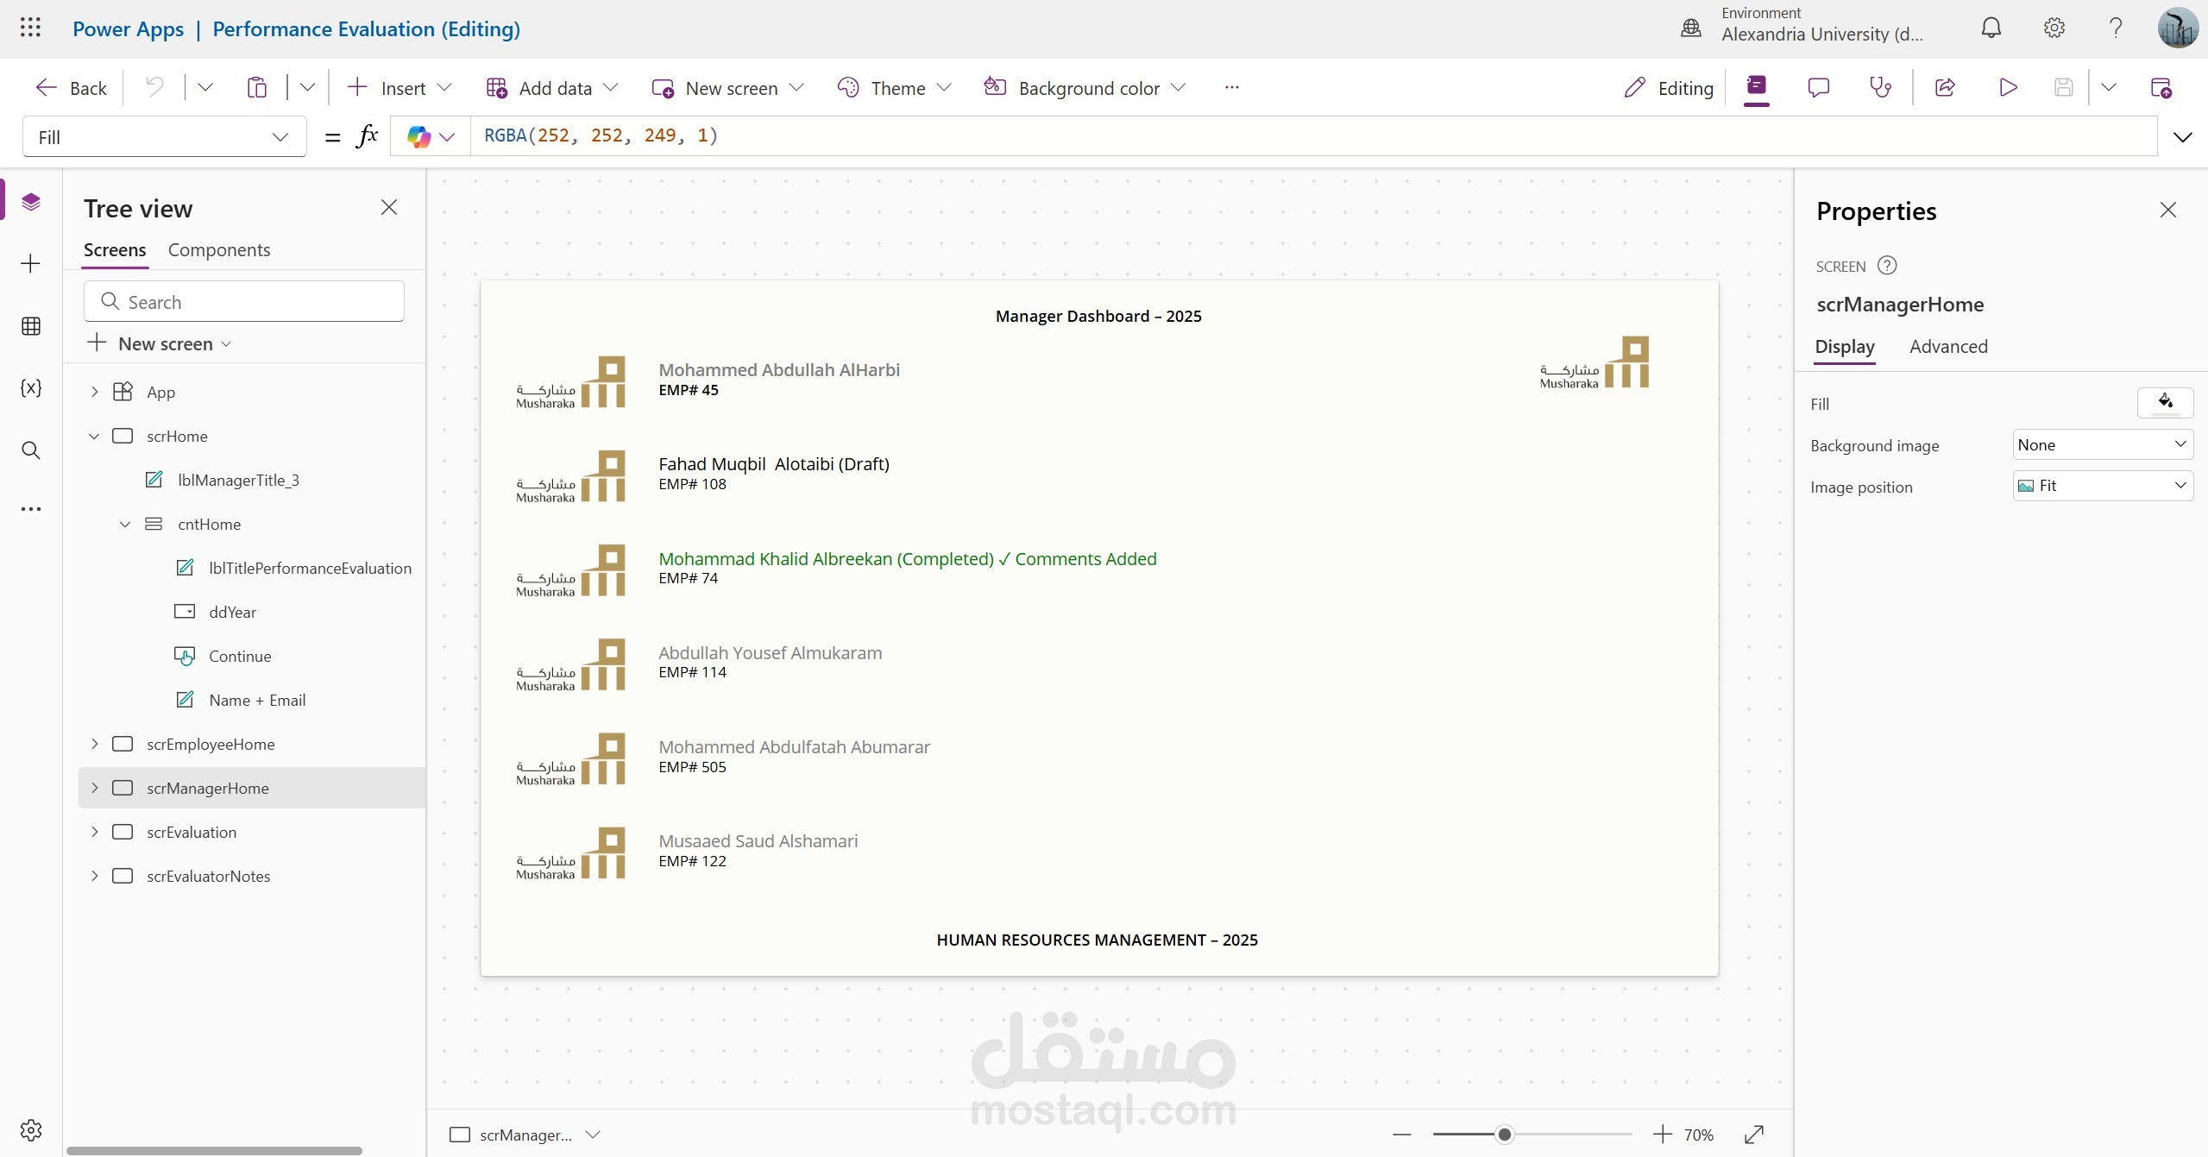Switch to the Components tab

(x=219, y=249)
